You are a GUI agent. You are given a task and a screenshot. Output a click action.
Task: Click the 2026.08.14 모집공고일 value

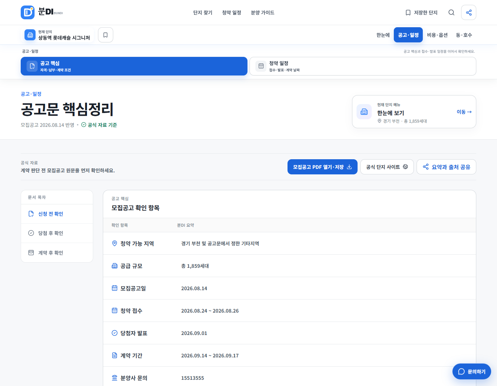pyautogui.click(x=194, y=288)
